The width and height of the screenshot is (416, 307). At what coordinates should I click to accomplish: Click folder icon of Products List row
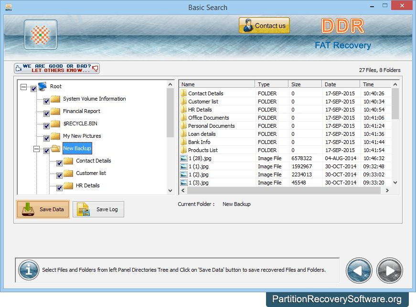(183, 150)
